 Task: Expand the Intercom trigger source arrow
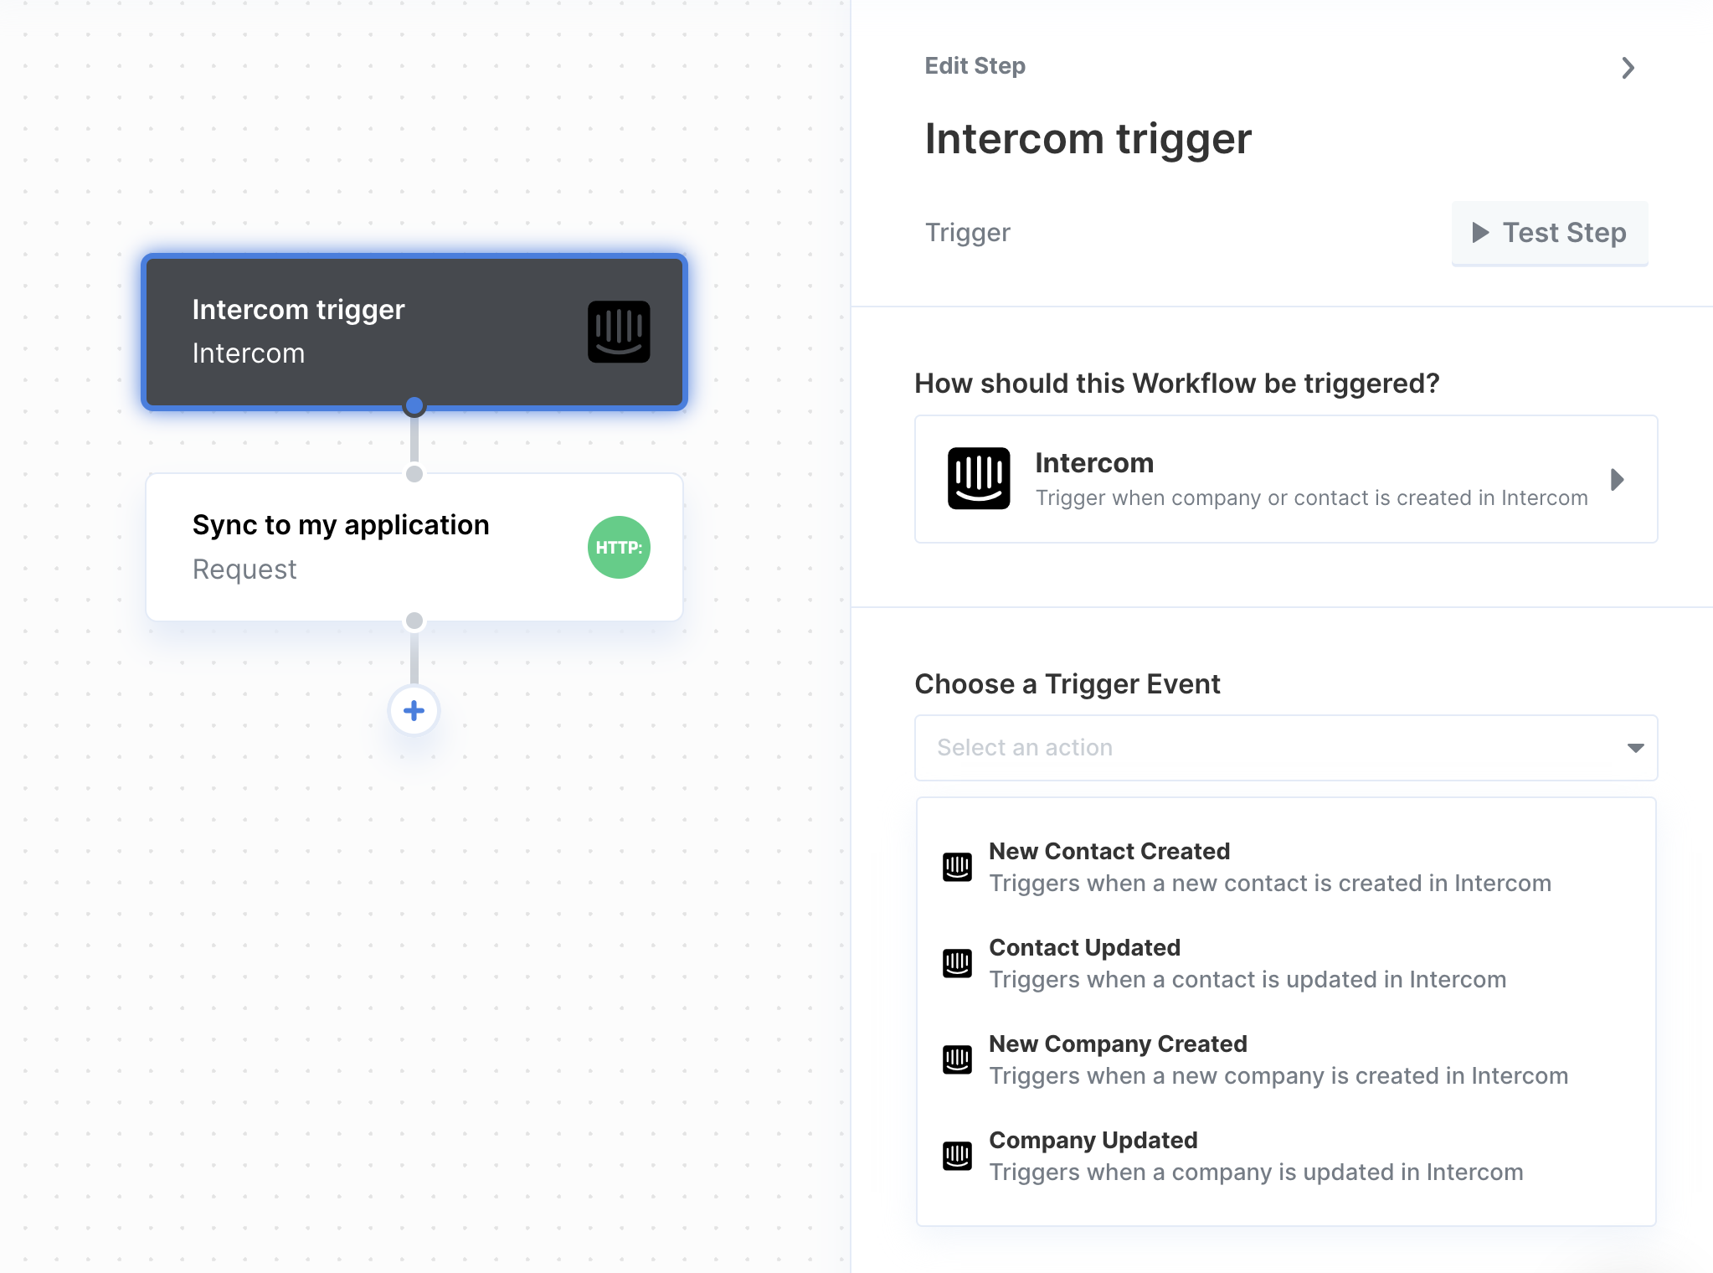pos(1618,479)
